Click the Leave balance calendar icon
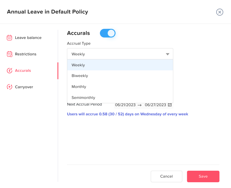 [10, 38]
